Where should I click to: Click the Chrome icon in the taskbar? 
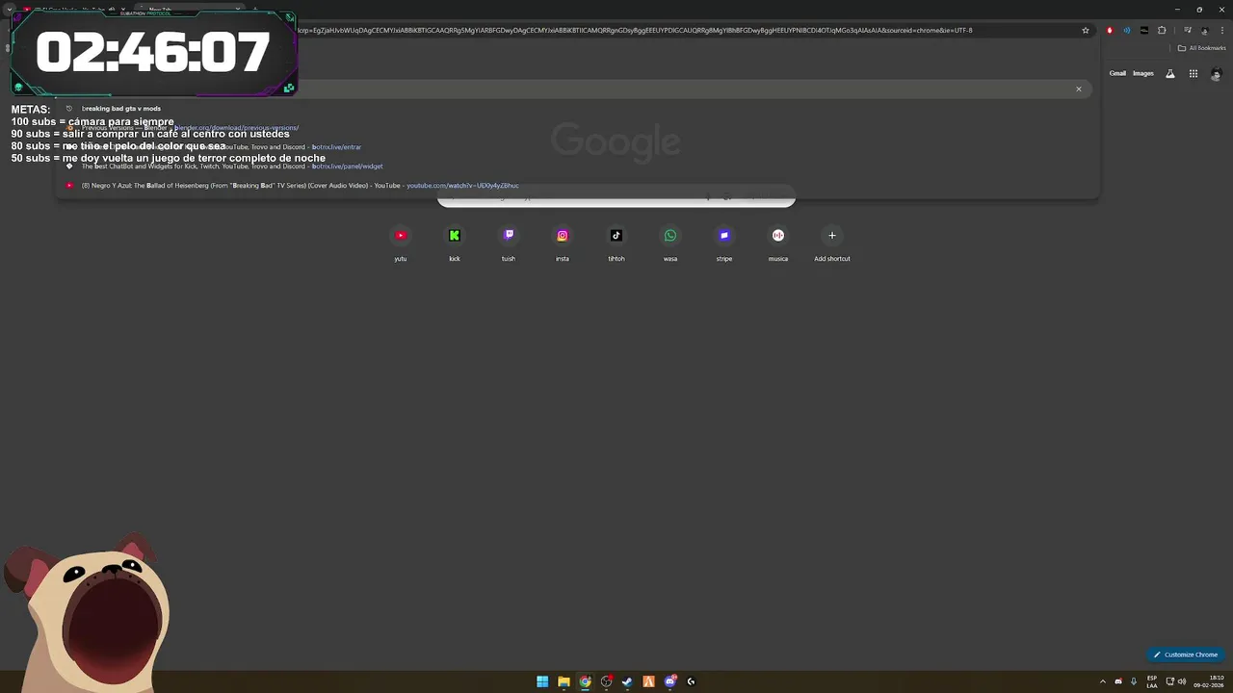tap(585, 681)
